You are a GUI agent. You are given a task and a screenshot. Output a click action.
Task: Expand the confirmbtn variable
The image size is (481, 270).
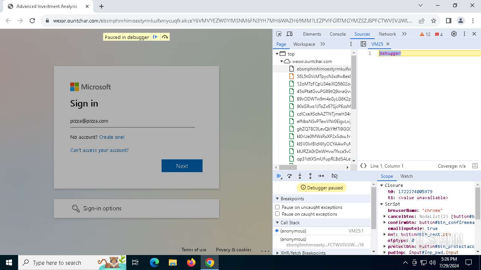385,222
